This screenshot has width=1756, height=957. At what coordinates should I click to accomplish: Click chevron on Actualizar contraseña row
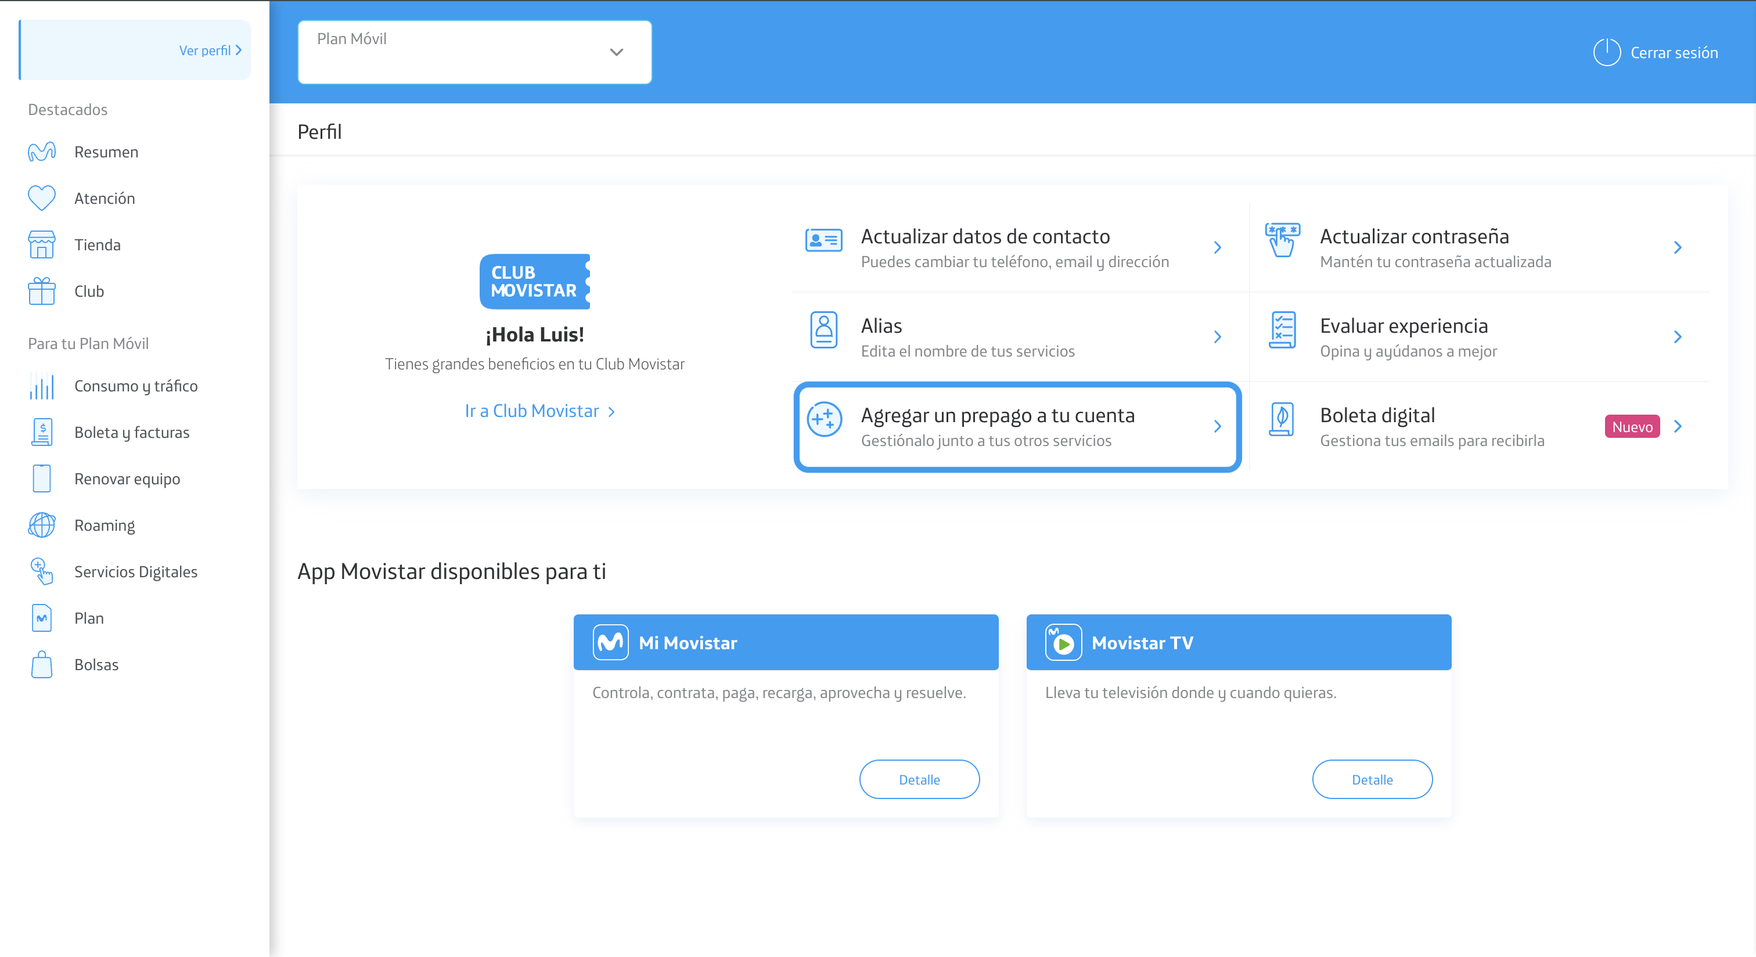pyautogui.click(x=1678, y=247)
